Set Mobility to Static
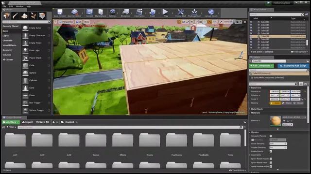The width and height of the screenshot is (311, 174). coord(276,103)
